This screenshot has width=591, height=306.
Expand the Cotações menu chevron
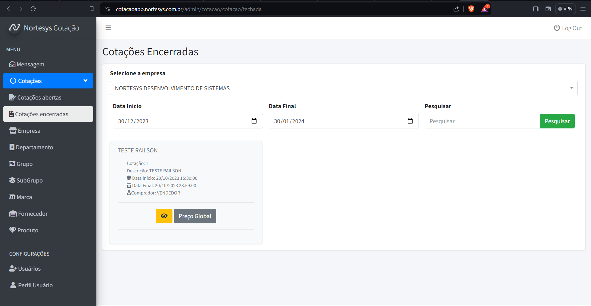pos(85,81)
